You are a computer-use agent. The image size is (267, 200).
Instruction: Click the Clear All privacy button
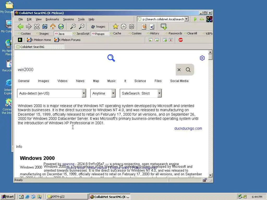tap(191, 33)
